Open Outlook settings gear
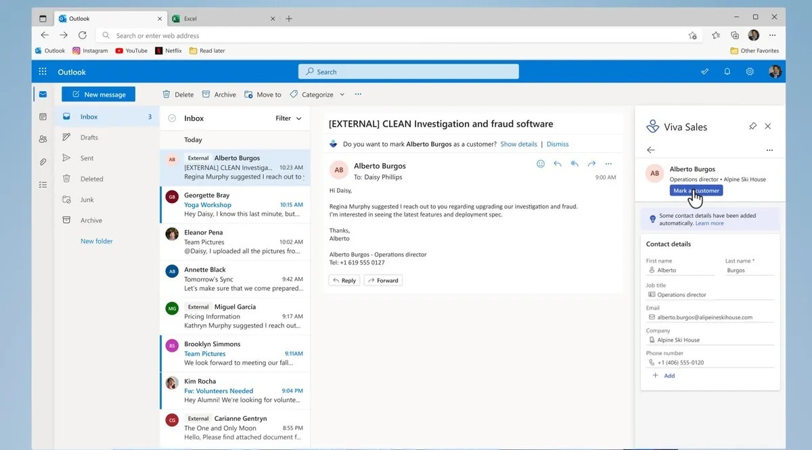This screenshot has width=812, height=450. 750,72
